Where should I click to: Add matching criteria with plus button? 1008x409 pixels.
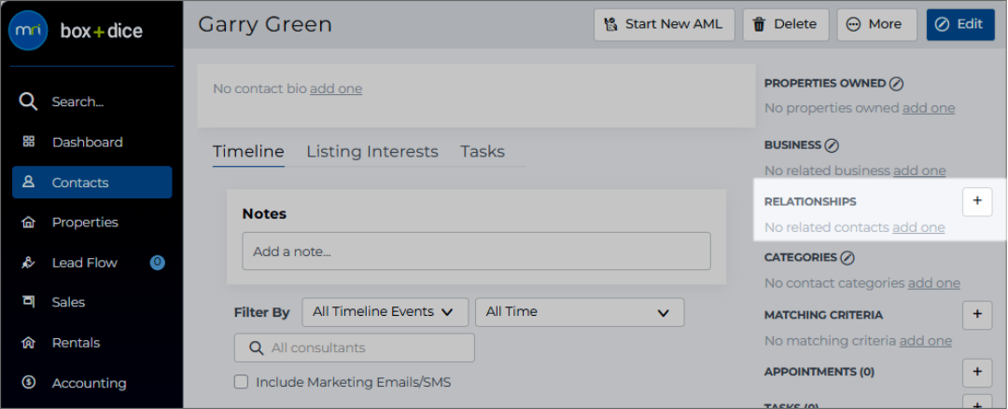tap(977, 315)
